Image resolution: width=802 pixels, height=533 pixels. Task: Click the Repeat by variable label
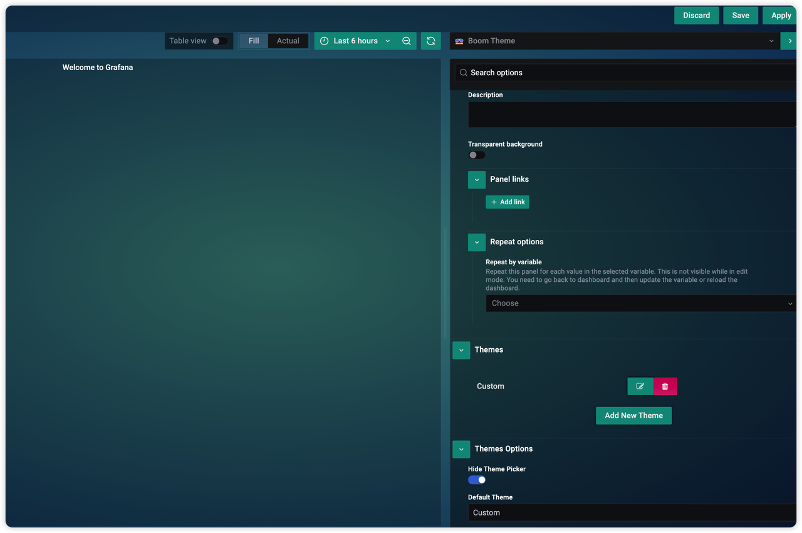514,262
